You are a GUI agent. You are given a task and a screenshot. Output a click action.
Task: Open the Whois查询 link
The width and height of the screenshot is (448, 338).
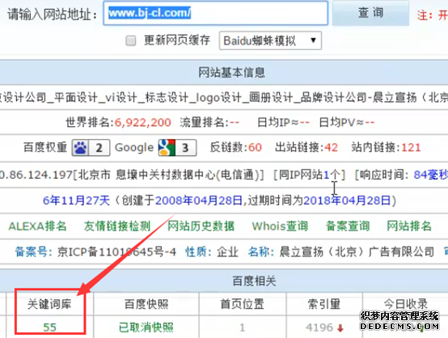point(280,226)
